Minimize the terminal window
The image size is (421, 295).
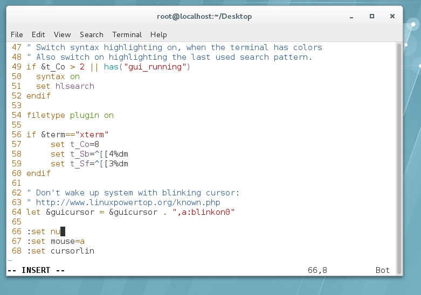[351, 17]
